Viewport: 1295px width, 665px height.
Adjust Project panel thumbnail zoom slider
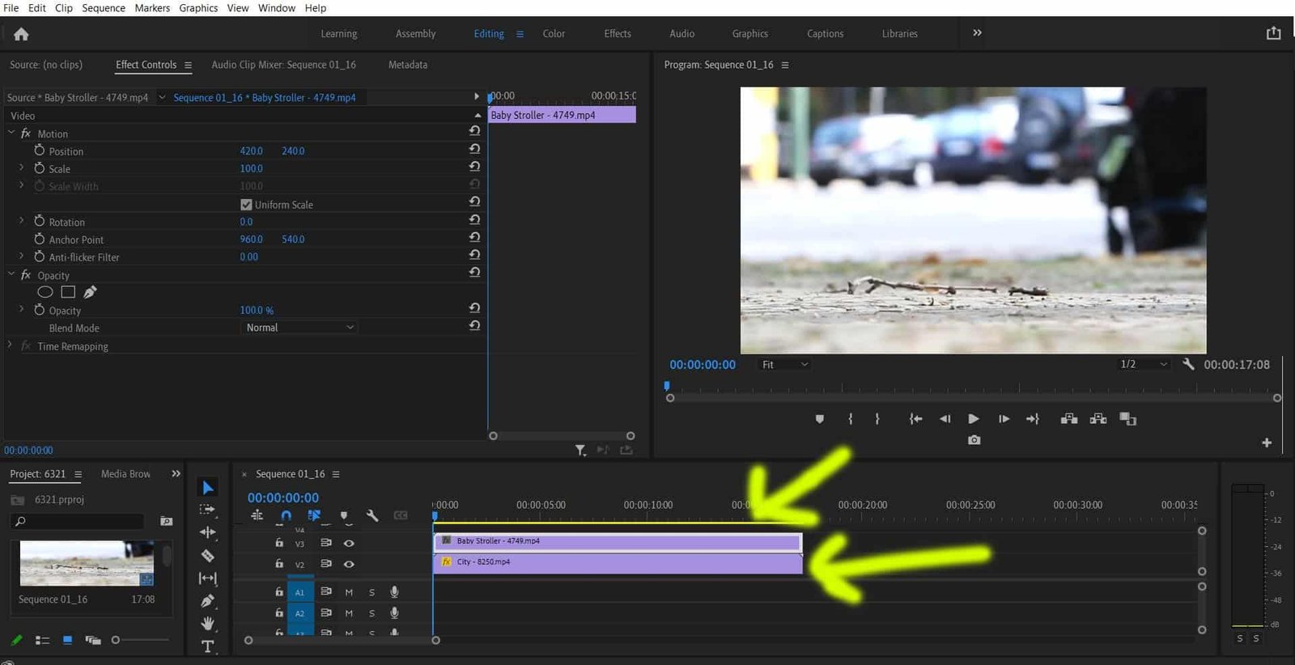click(116, 640)
